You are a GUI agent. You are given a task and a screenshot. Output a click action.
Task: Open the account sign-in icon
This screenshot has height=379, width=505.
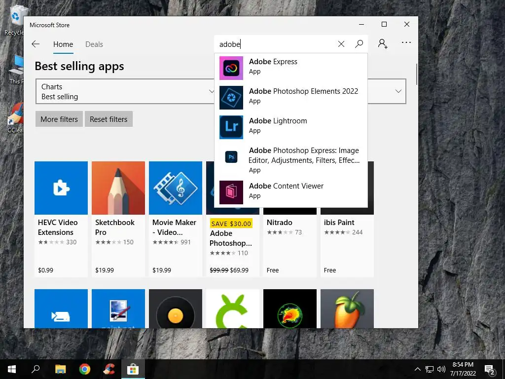(x=383, y=43)
